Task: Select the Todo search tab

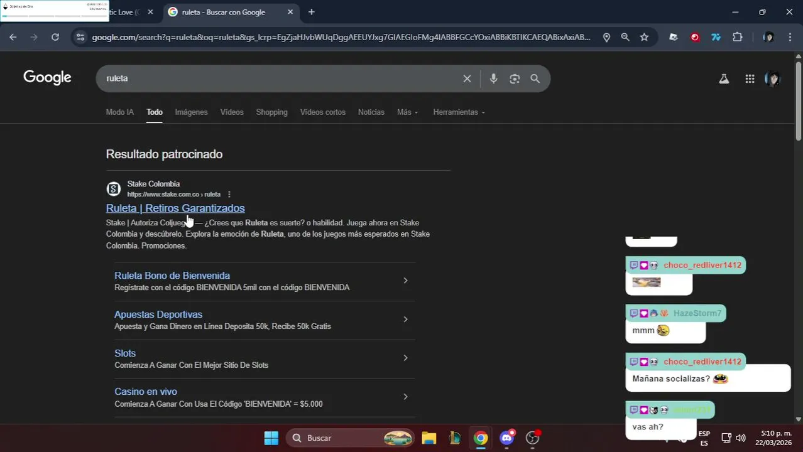Action: coord(155,112)
